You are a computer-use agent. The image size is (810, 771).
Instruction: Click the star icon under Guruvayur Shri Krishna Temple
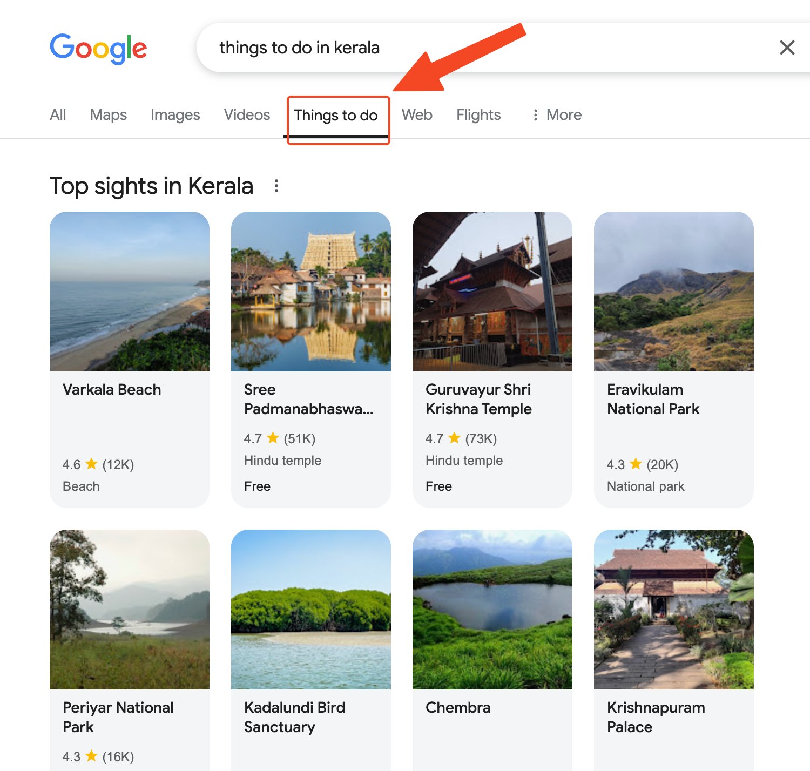point(454,438)
